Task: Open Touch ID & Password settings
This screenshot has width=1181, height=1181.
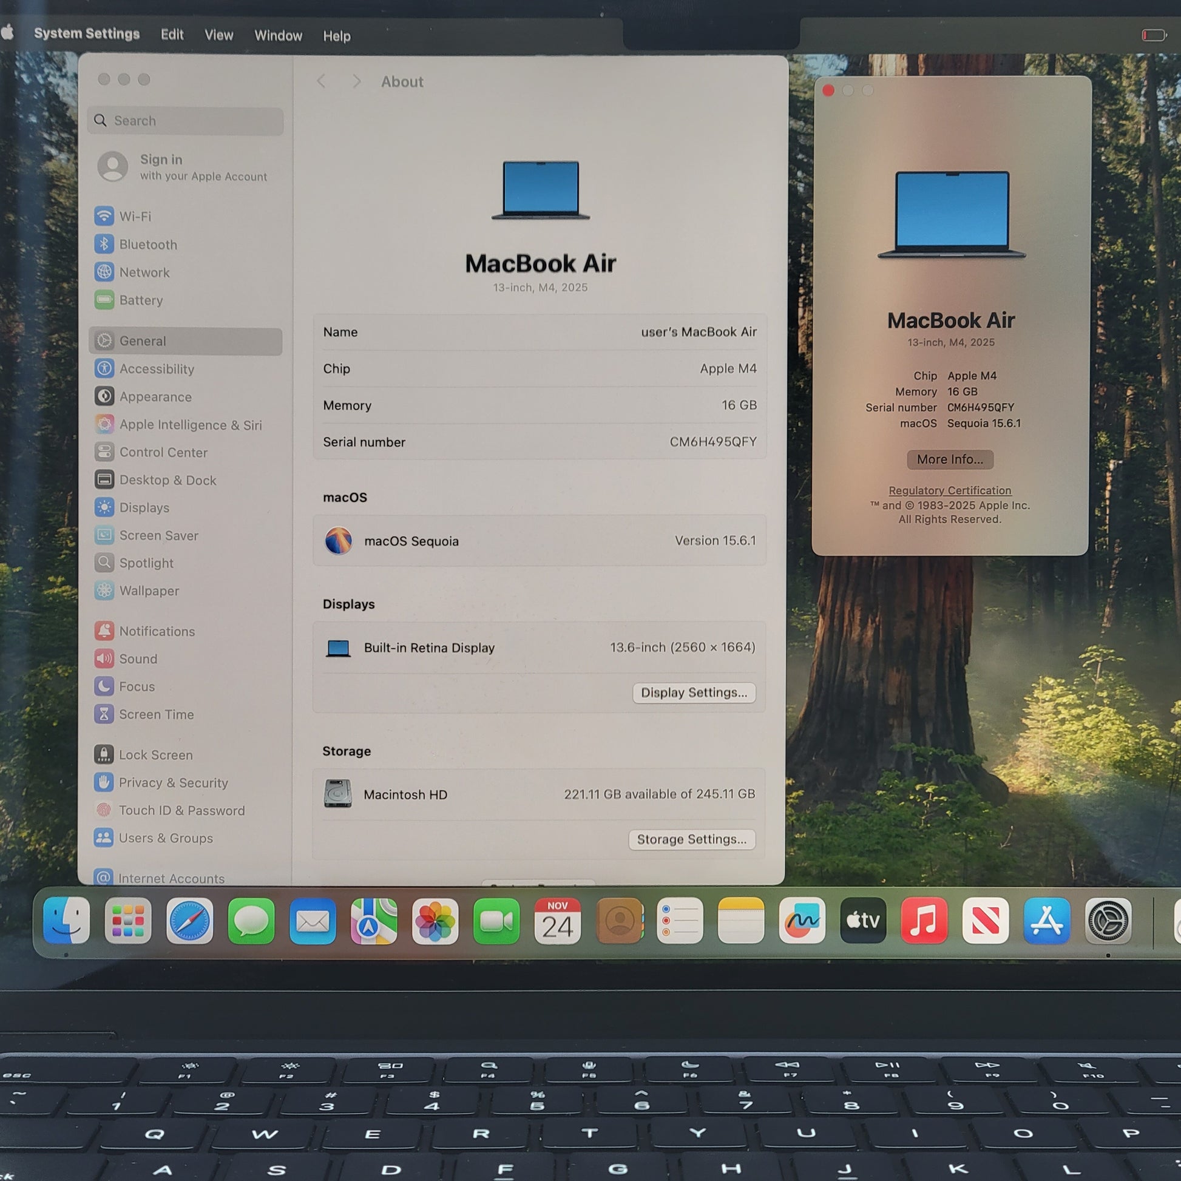Action: (181, 811)
